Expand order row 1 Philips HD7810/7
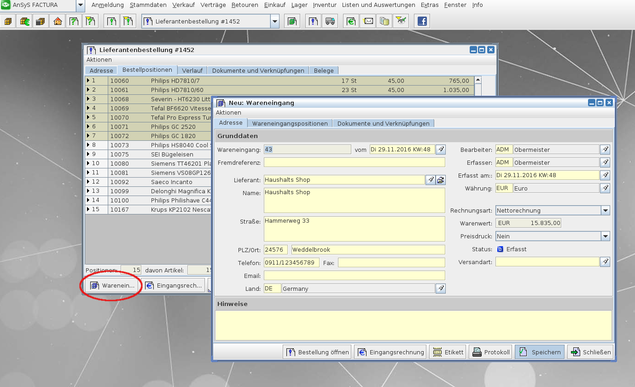Viewport: 635px width, 387px height. 88,81
